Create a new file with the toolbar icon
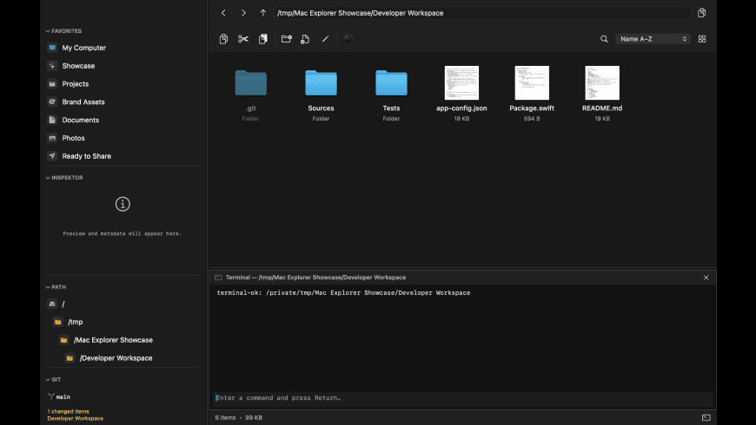756x425 pixels. click(305, 39)
